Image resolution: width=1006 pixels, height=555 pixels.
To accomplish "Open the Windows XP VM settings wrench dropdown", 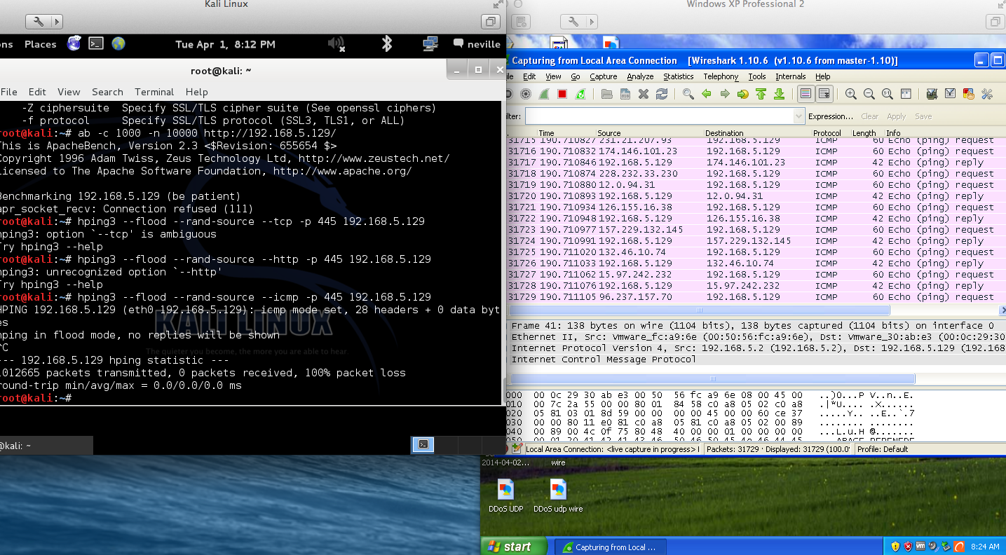I will 579,22.
